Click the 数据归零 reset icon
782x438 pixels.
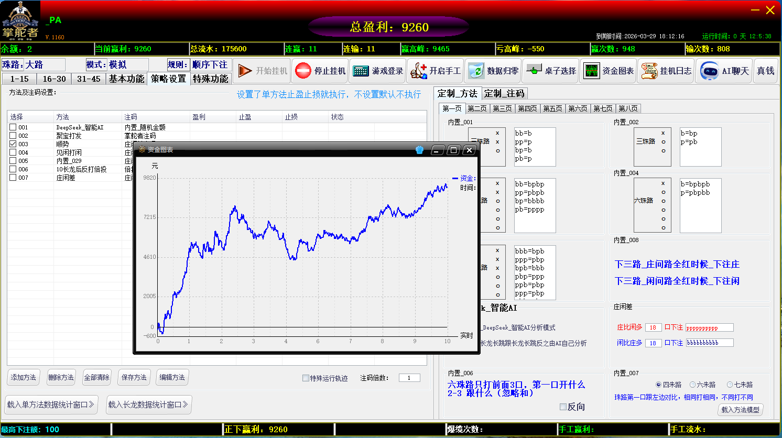(476, 71)
